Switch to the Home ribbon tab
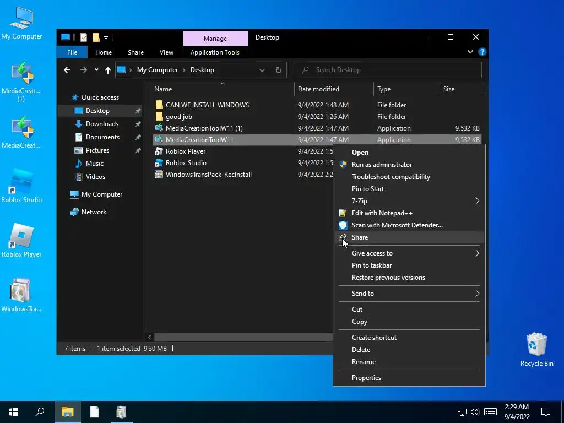564x423 pixels. (x=103, y=52)
